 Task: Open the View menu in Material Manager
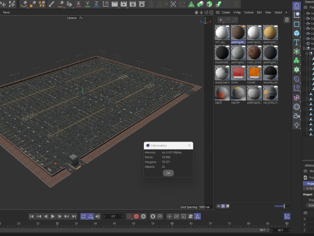(268, 12)
